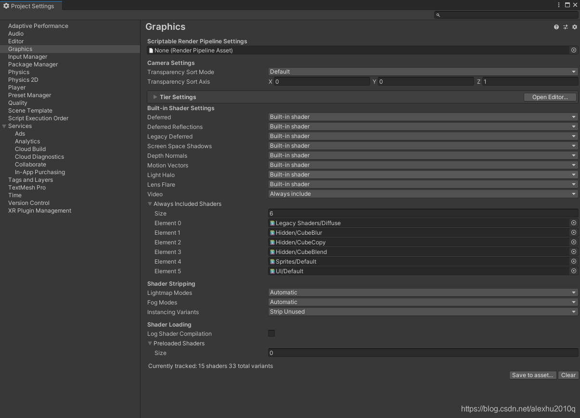This screenshot has height=418, width=580.
Task: Toggle Log Shader Compilation checkbox
Action: (x=271, y=333)
